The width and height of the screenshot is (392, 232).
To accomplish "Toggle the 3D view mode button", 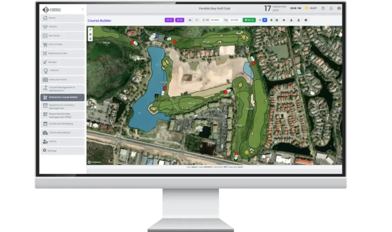I will click(x=179, y=20).
